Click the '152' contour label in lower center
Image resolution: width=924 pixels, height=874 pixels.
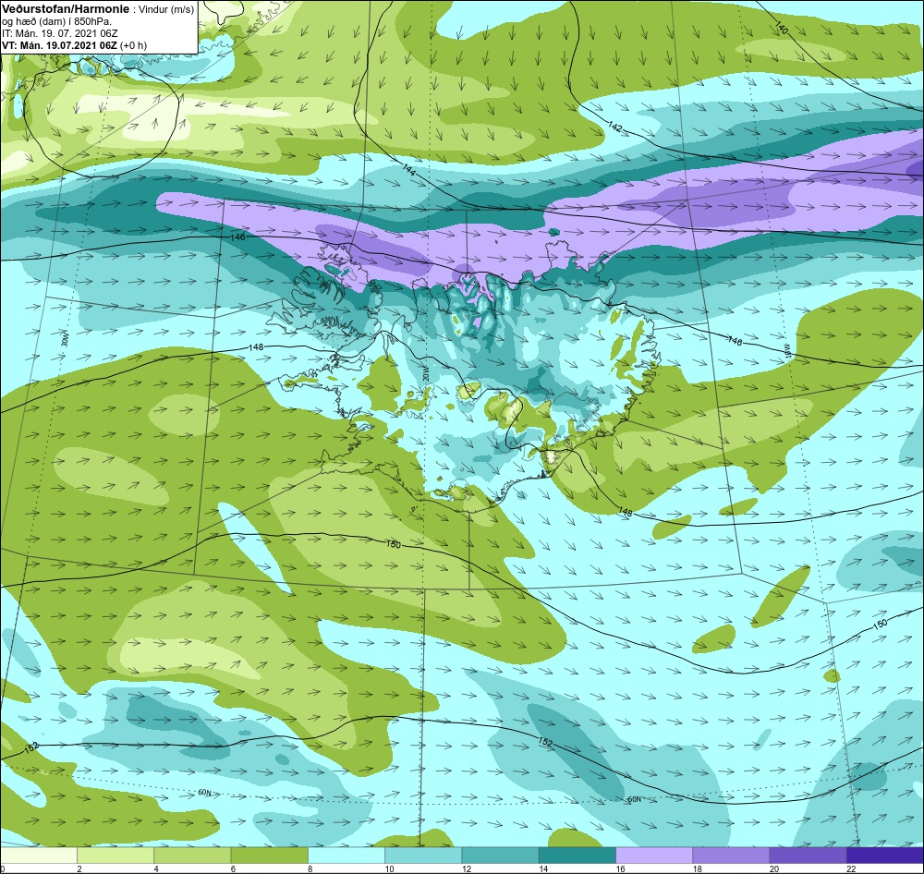tap(546, 742)
